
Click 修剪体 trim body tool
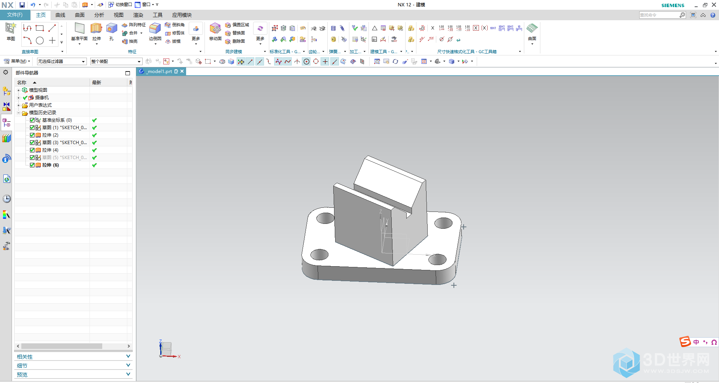tap(175, 33)
